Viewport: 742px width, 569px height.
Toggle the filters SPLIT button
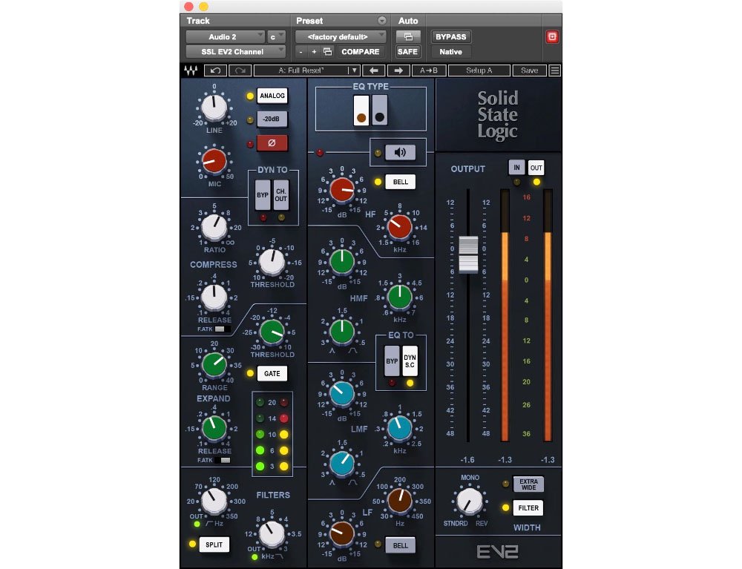pos(214,545)
